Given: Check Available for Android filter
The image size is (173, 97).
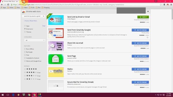Looking at the screenshot, I should [25, 58].
